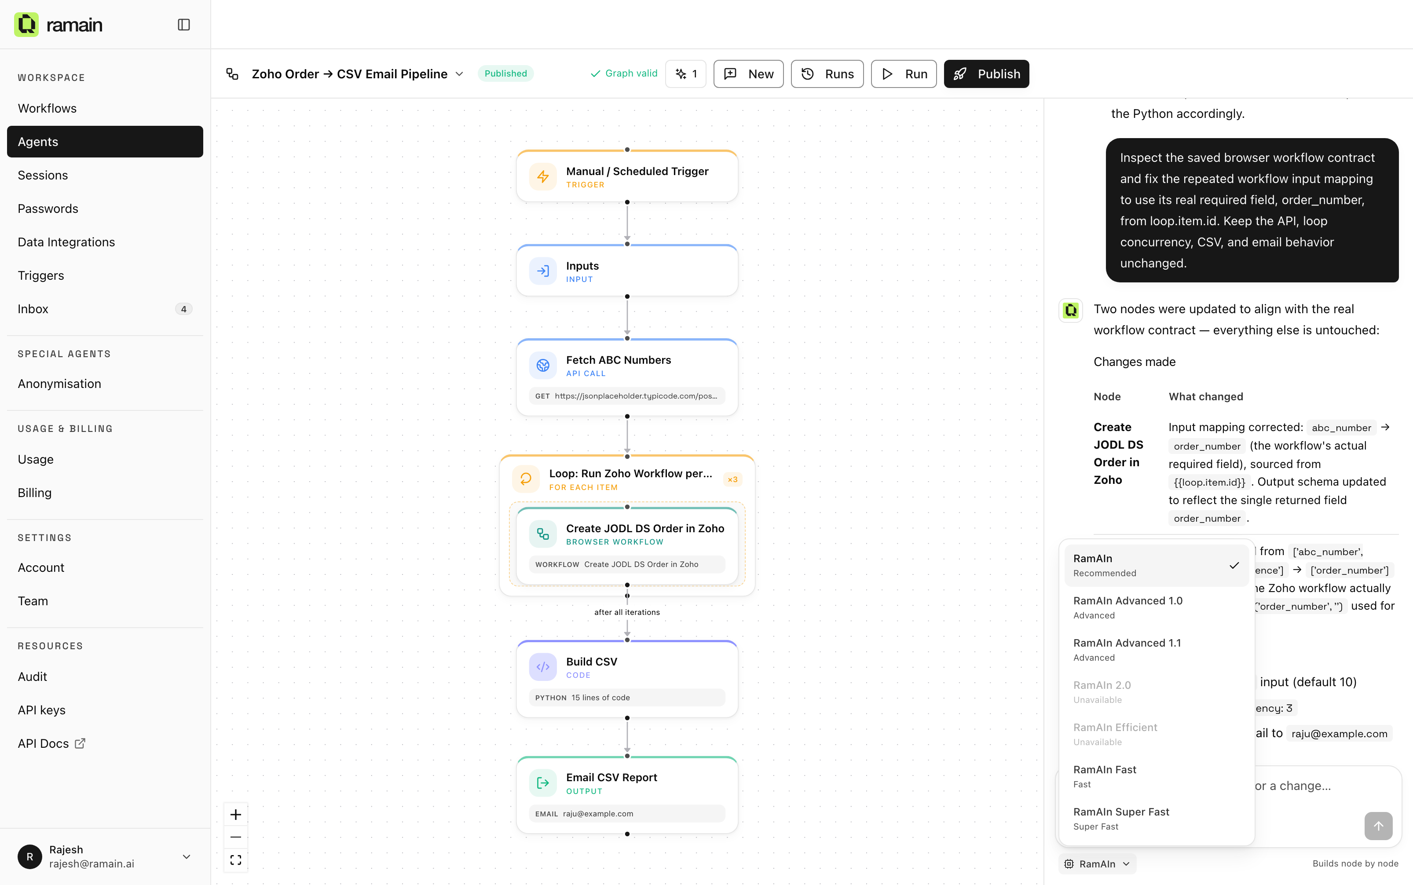Select unavailable RamAIn 2.0 option

(1156, 692)
